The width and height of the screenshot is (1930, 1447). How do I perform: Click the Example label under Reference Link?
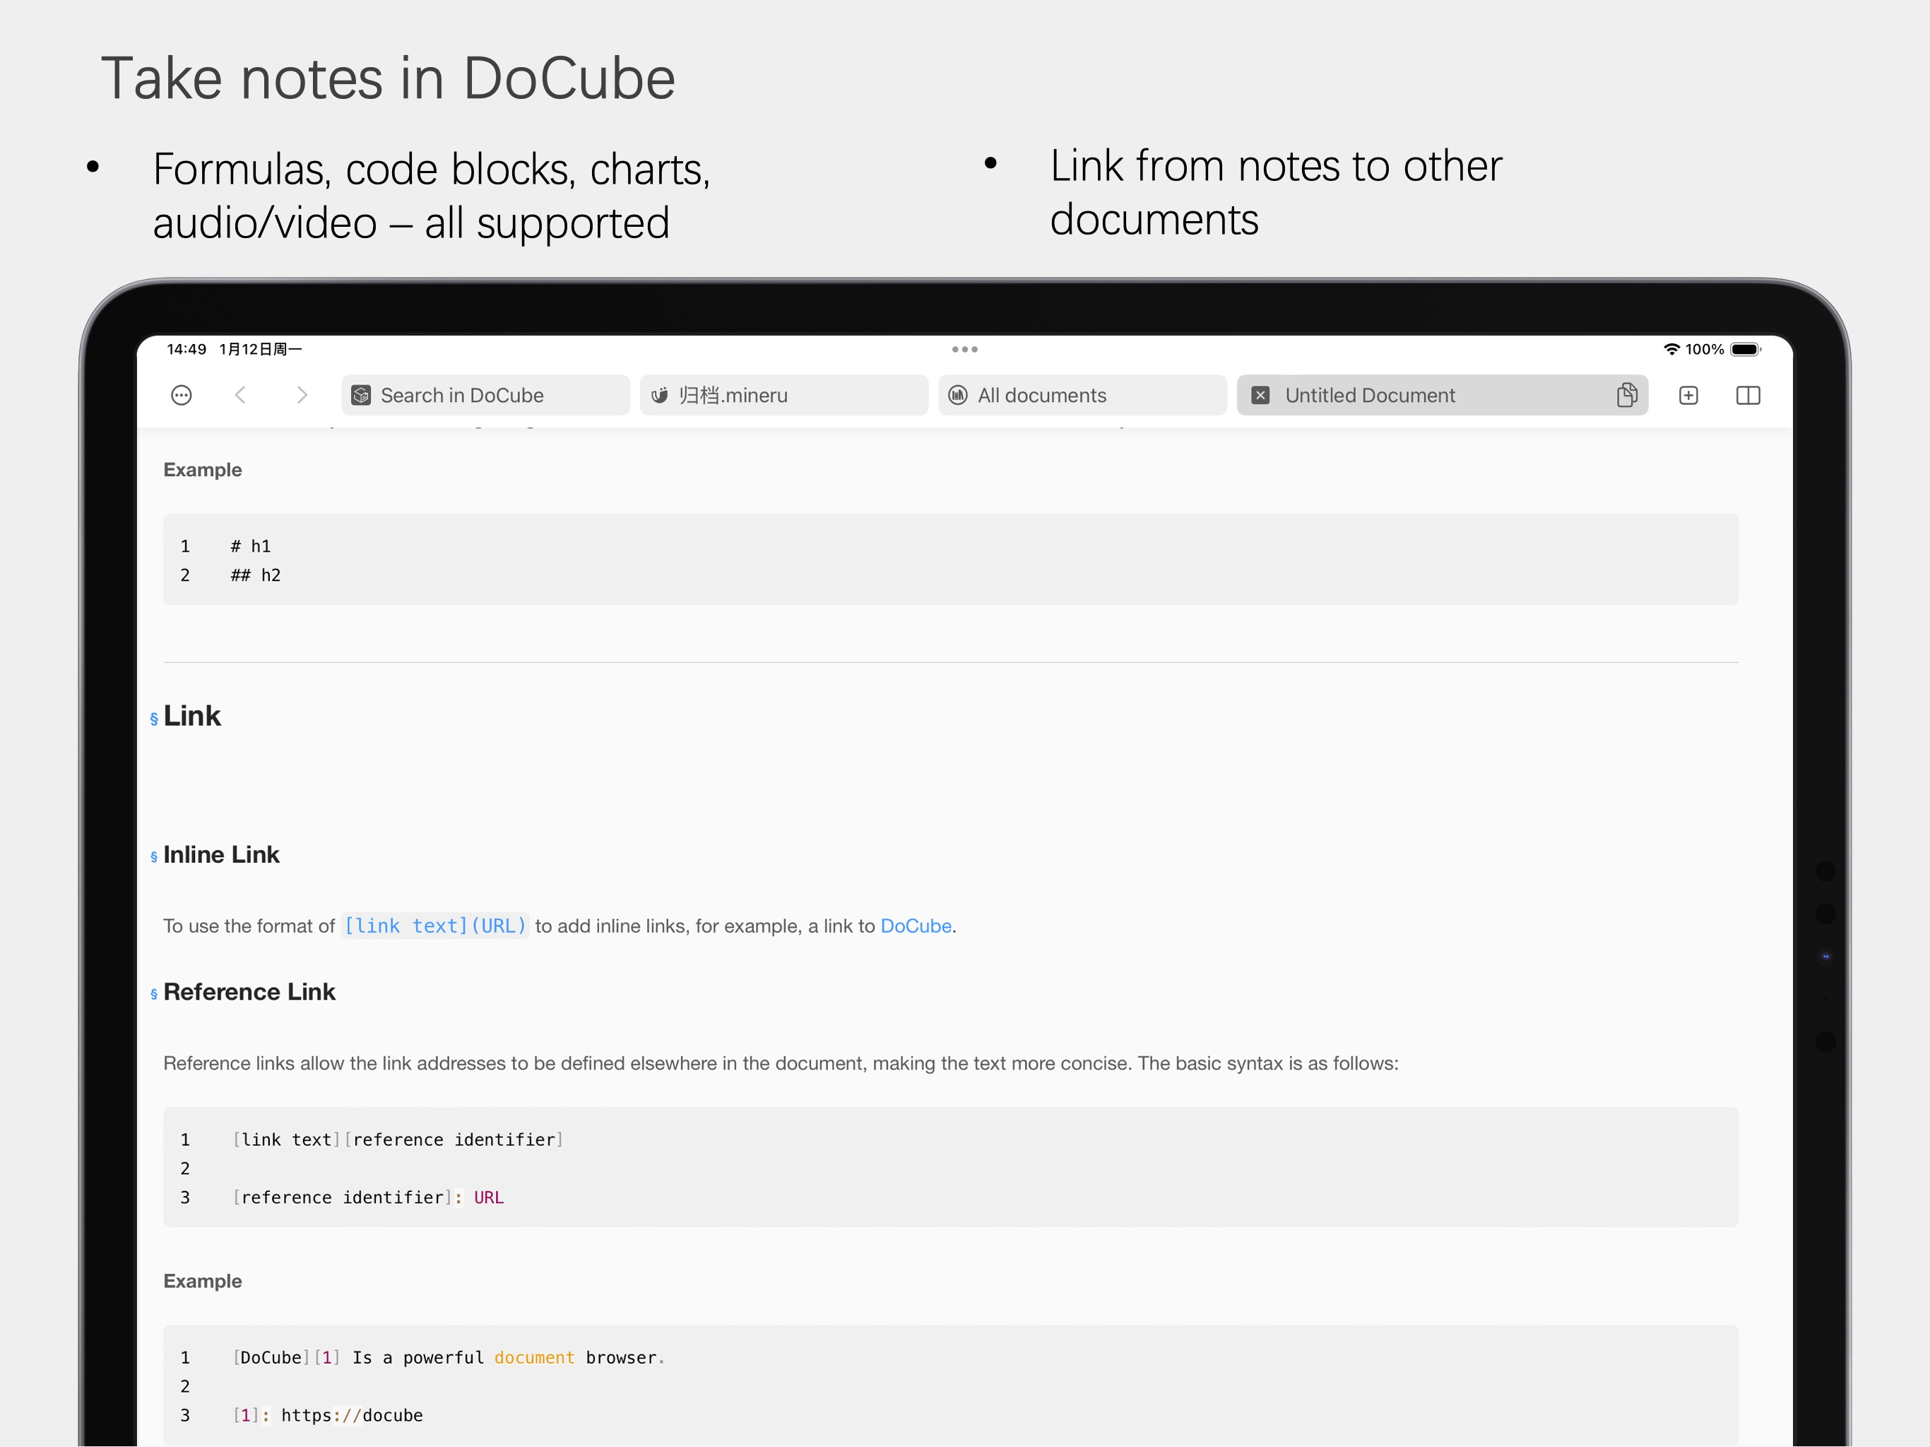coord(203,1281)
